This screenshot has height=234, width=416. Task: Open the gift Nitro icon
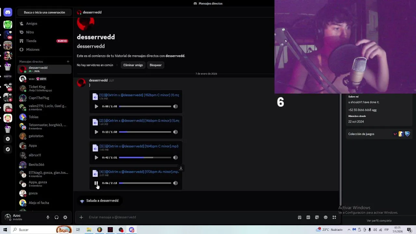click(300, 217)
